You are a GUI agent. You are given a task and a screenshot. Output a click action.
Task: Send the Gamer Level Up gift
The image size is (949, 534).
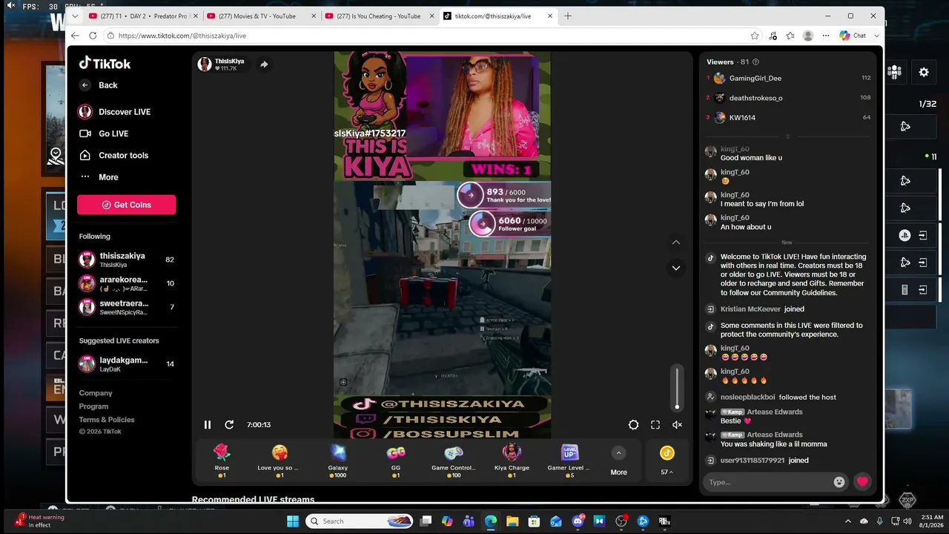tap(569, 461)
